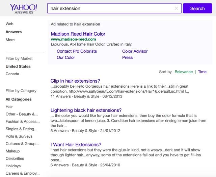Focus the hair extension search field
216x177 pixels.
pyautogui.click(x=111, y=8)
